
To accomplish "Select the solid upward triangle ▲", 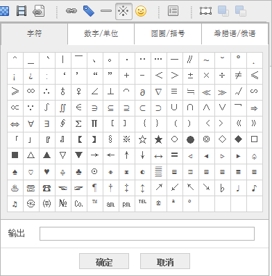I will pyautogui.click(x=46, y=155).
